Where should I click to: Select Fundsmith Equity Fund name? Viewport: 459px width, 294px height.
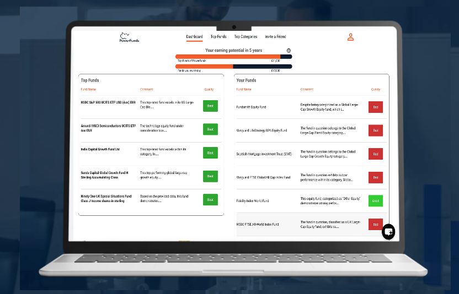pyautogui.click(x=251, y=107)
